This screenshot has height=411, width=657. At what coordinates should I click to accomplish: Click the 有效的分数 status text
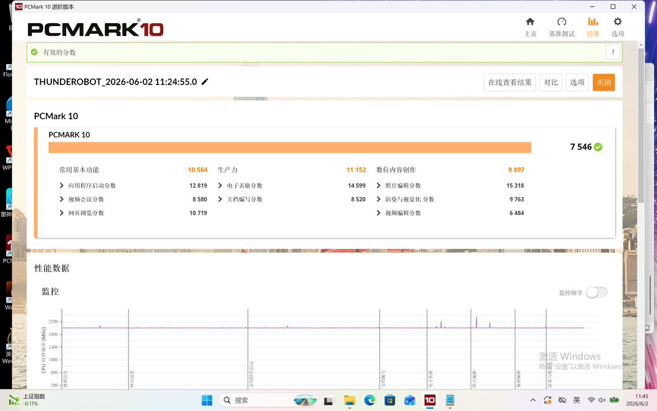point(59,52)
